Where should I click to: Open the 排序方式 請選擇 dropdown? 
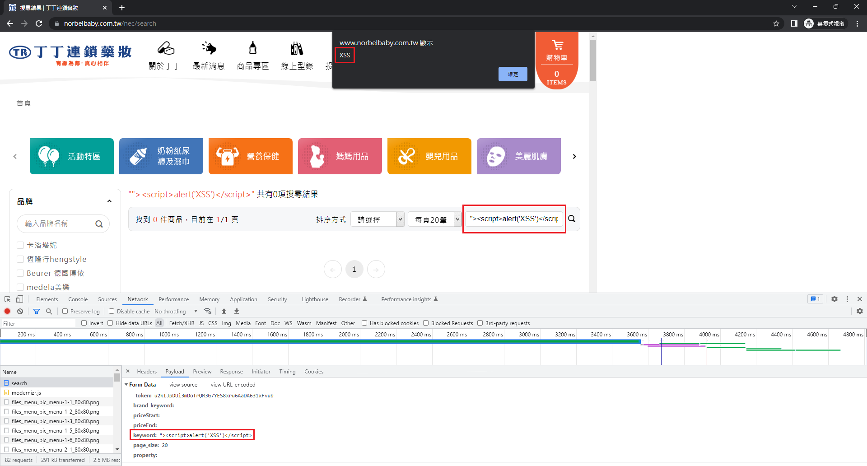tap(377, 219)
